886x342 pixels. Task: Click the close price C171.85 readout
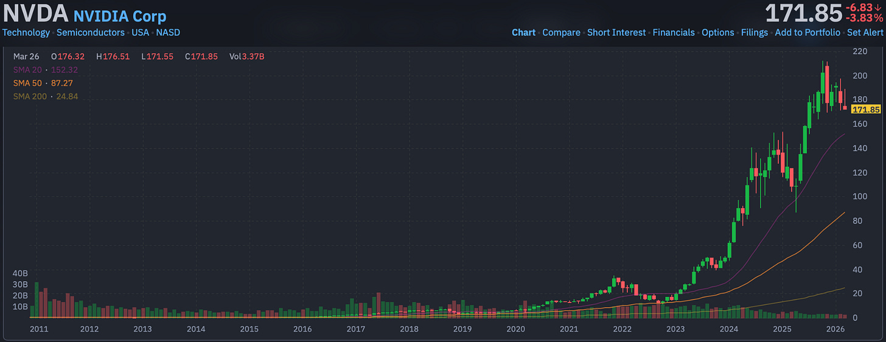pyautogui.click(x=201, y=56)
